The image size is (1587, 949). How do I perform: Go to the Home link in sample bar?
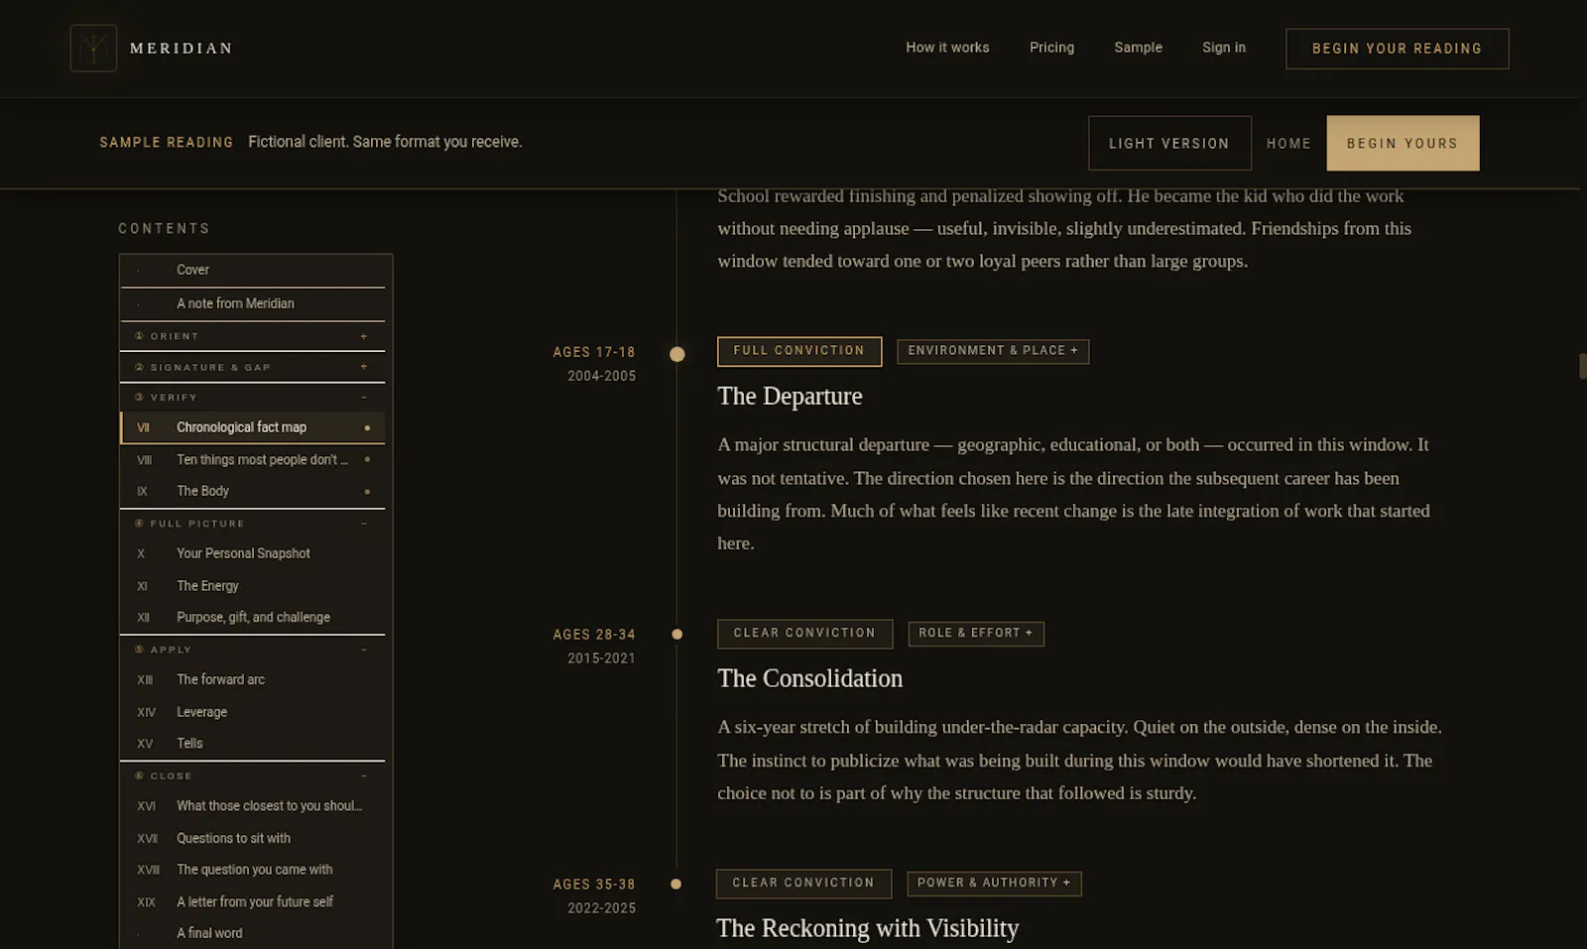[1288, 143]
